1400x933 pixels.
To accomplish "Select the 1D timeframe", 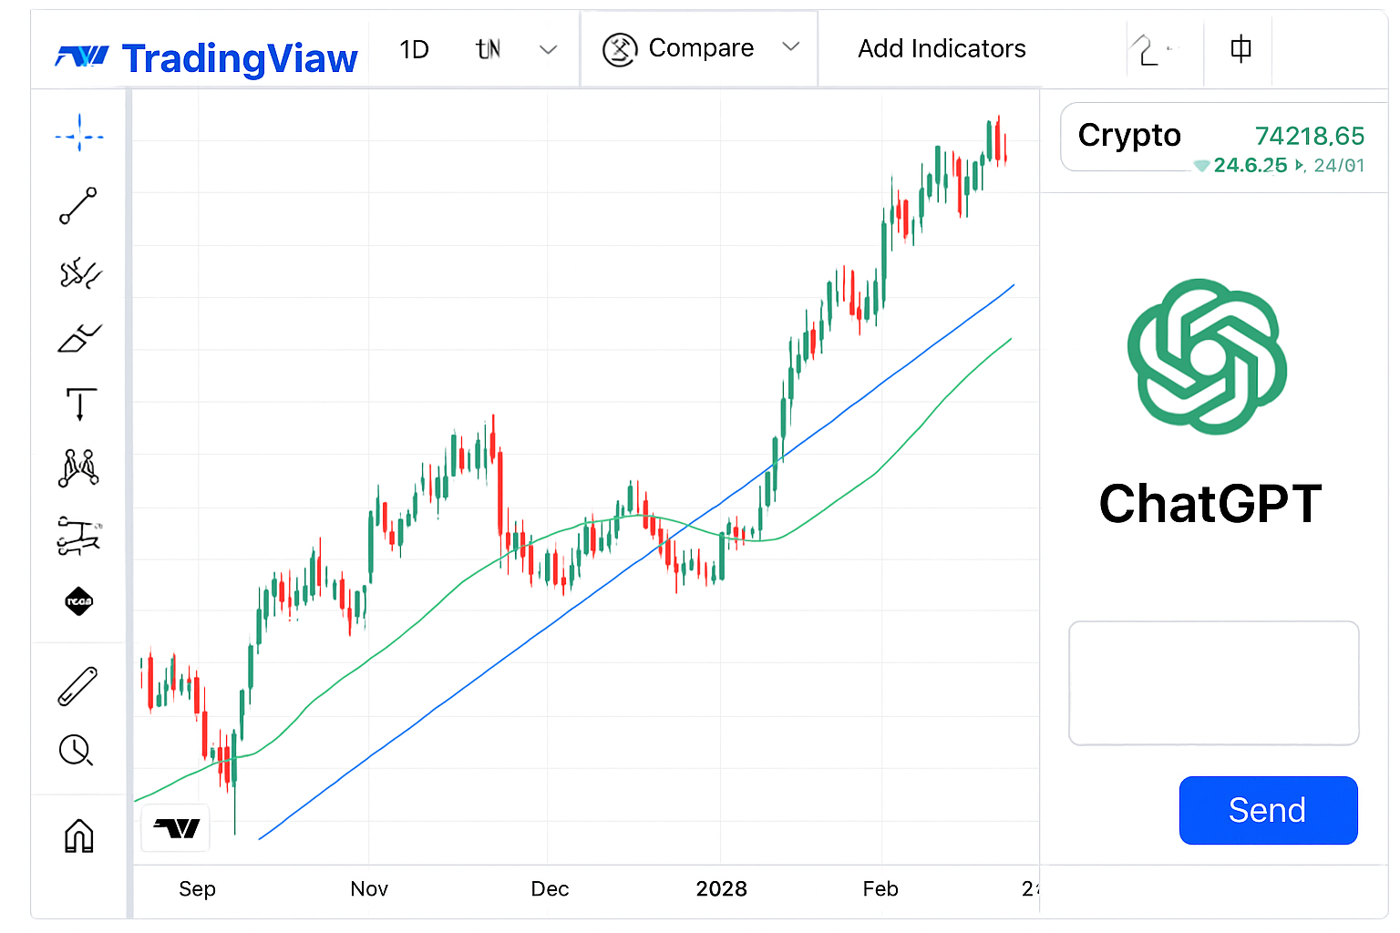I will tap(414, 49).
